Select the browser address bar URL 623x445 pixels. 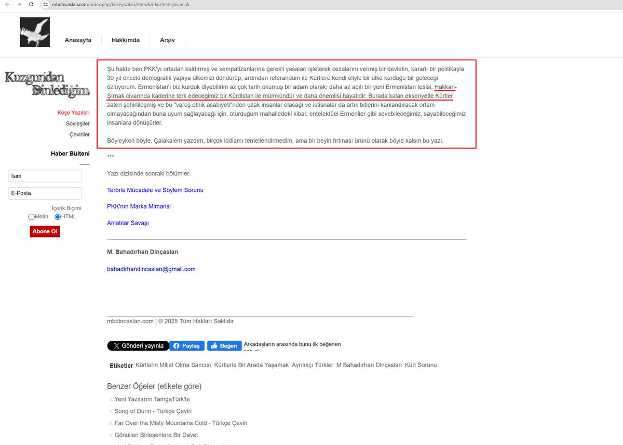click(x=120, y=4)
